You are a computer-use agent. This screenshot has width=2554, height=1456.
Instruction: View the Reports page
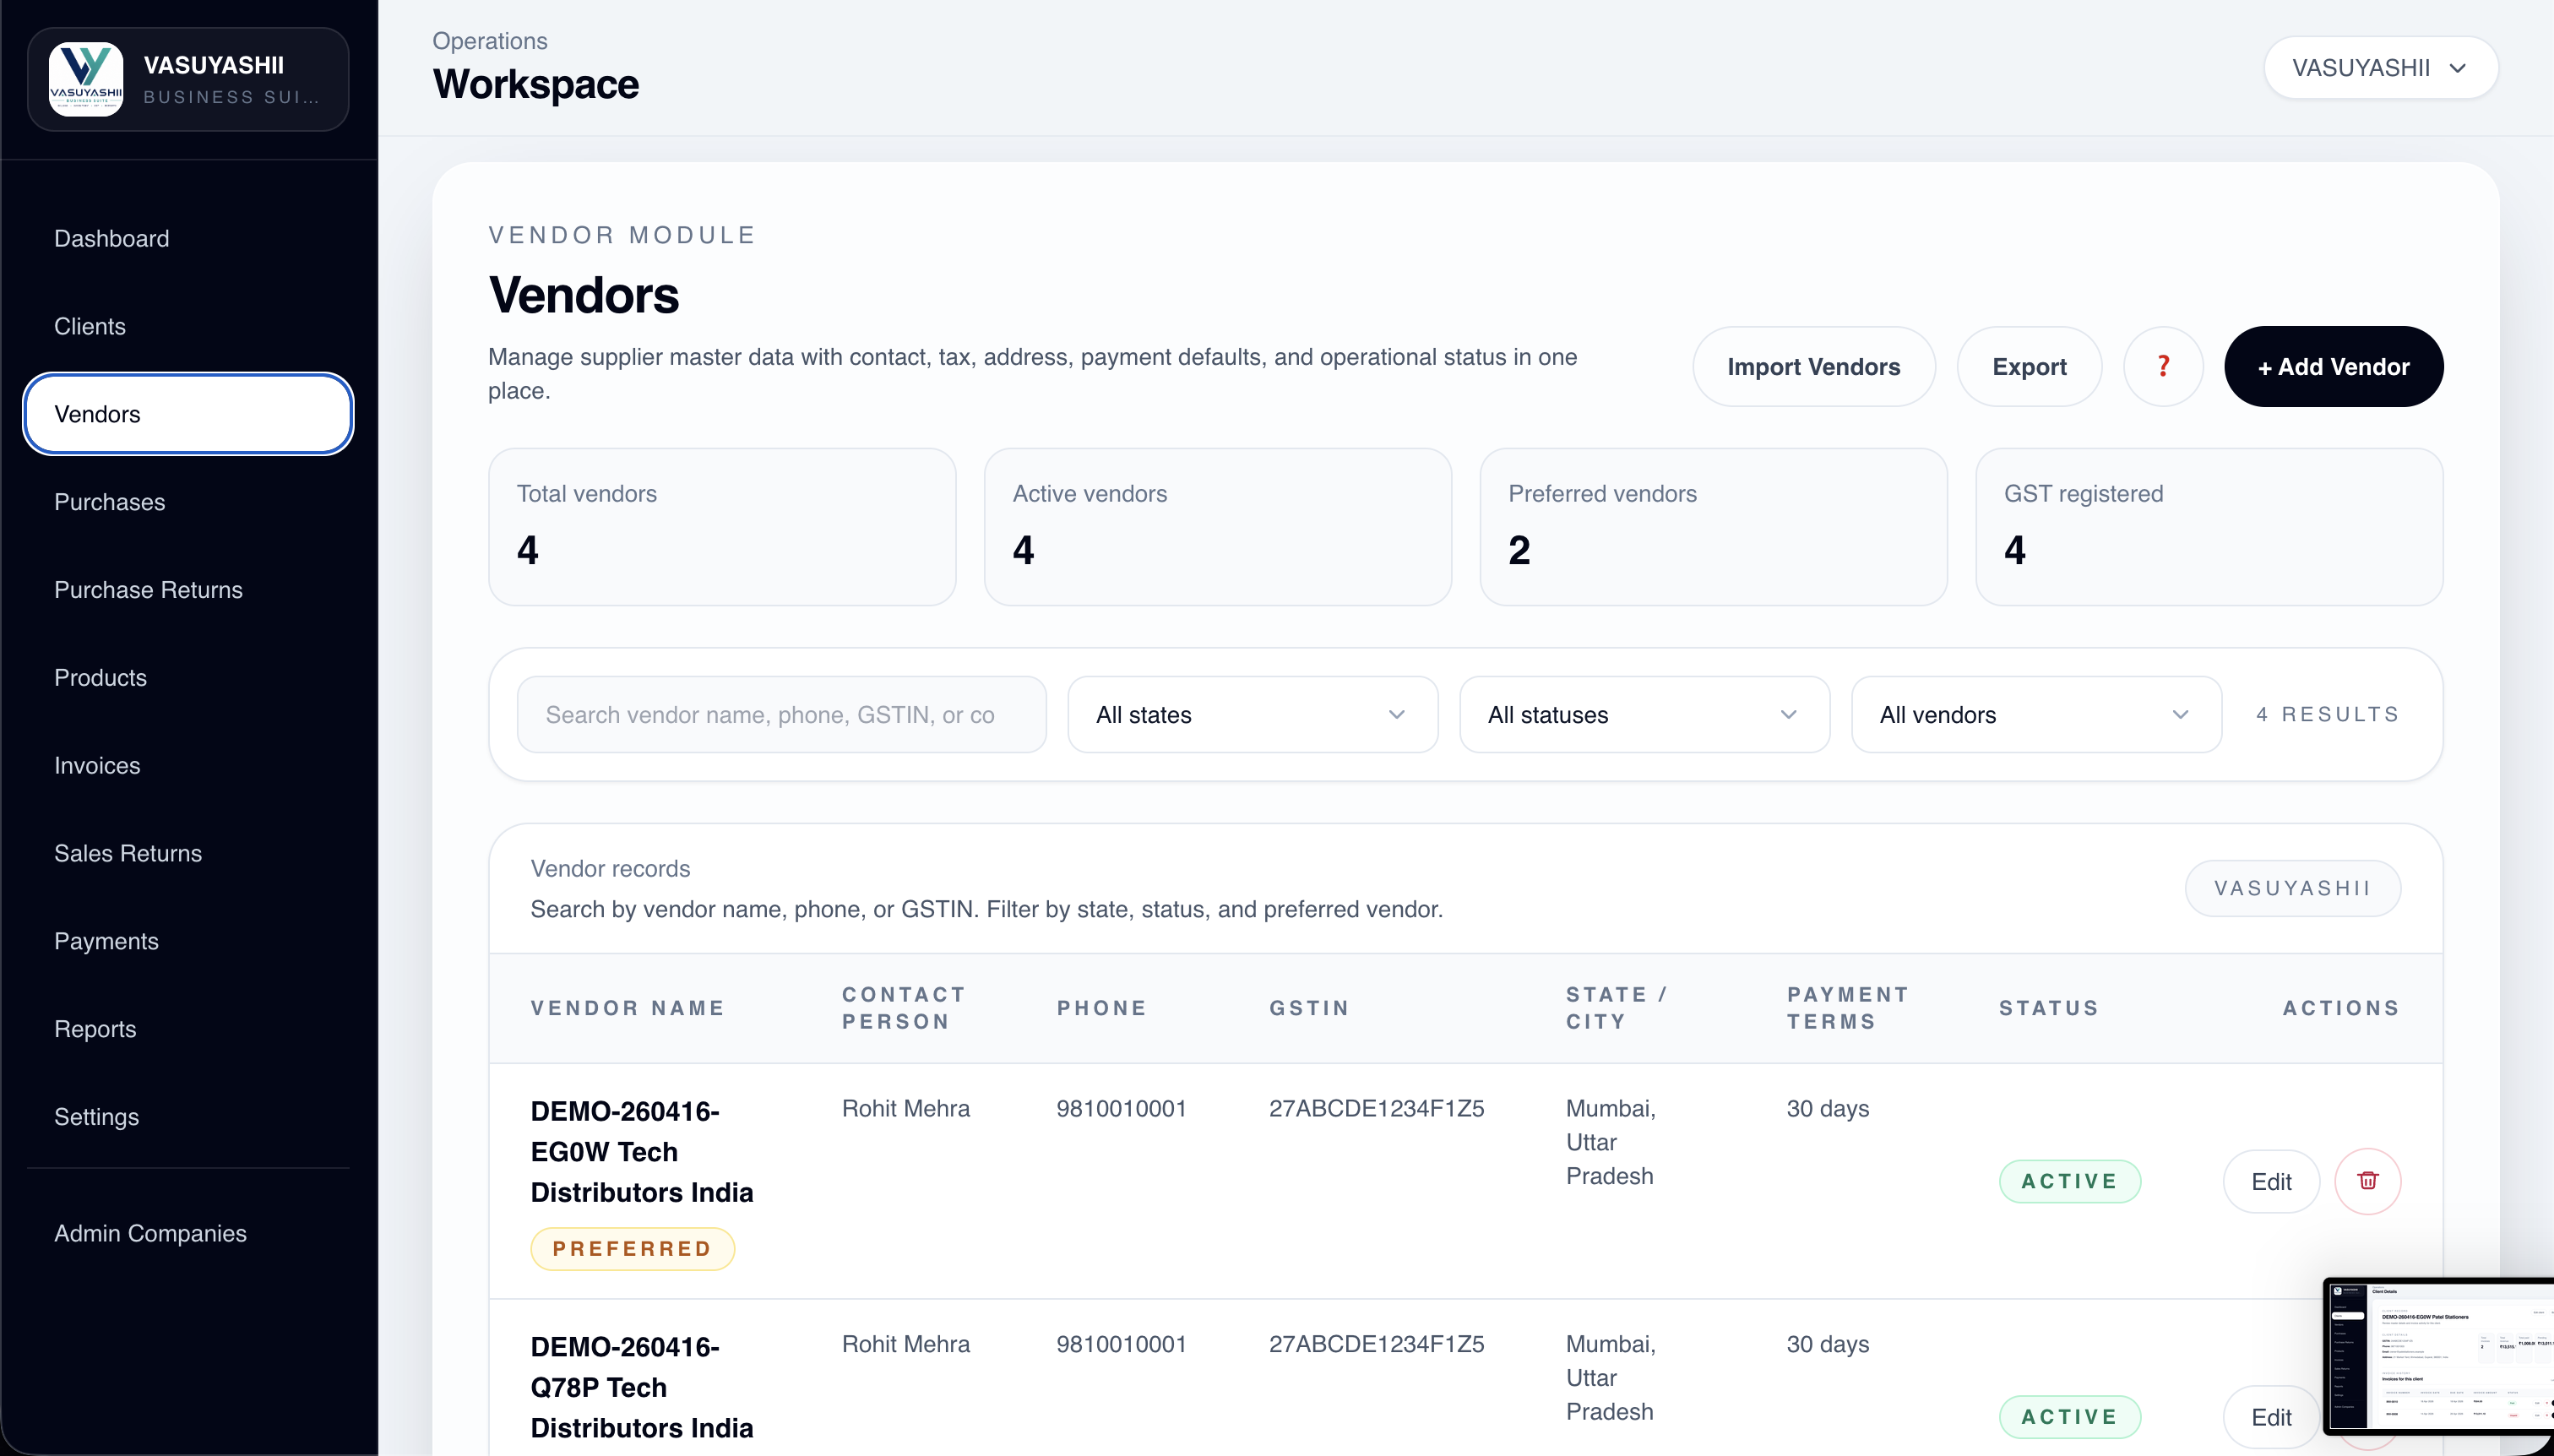188,1029
